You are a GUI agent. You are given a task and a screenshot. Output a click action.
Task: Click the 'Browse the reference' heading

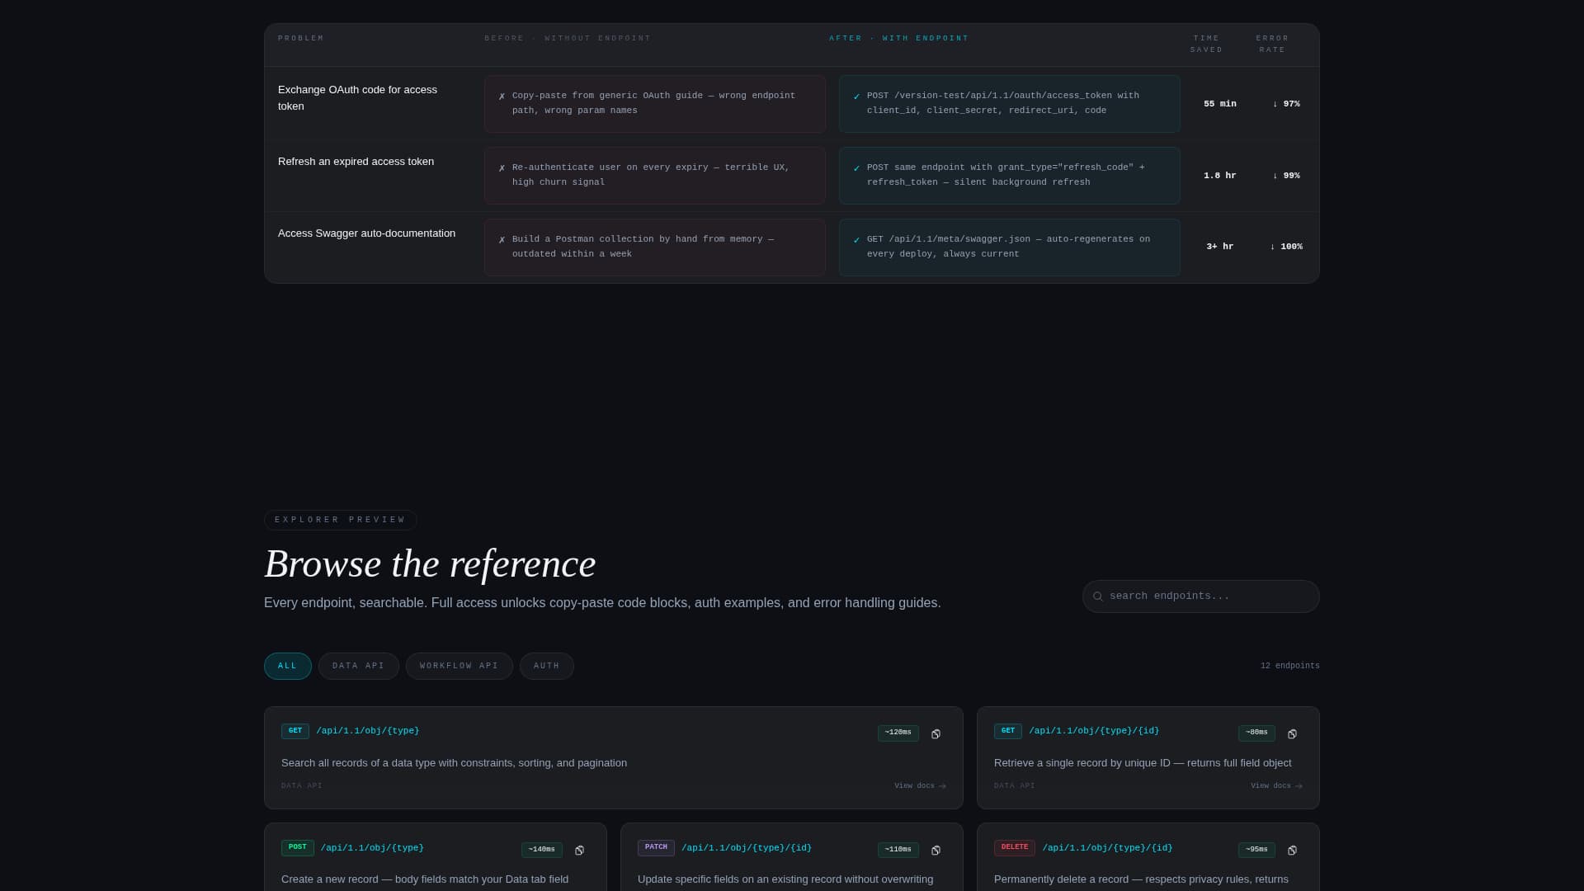pos(430,564)
